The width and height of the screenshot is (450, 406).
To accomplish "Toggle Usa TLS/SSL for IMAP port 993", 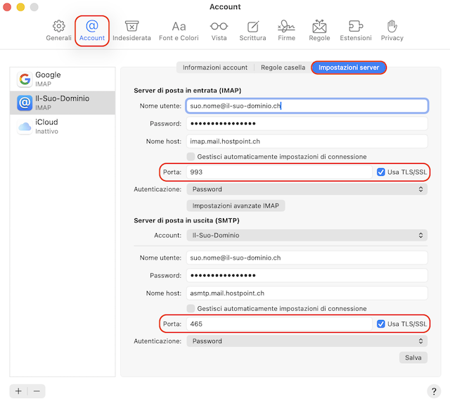I will [x=381, y=172].
